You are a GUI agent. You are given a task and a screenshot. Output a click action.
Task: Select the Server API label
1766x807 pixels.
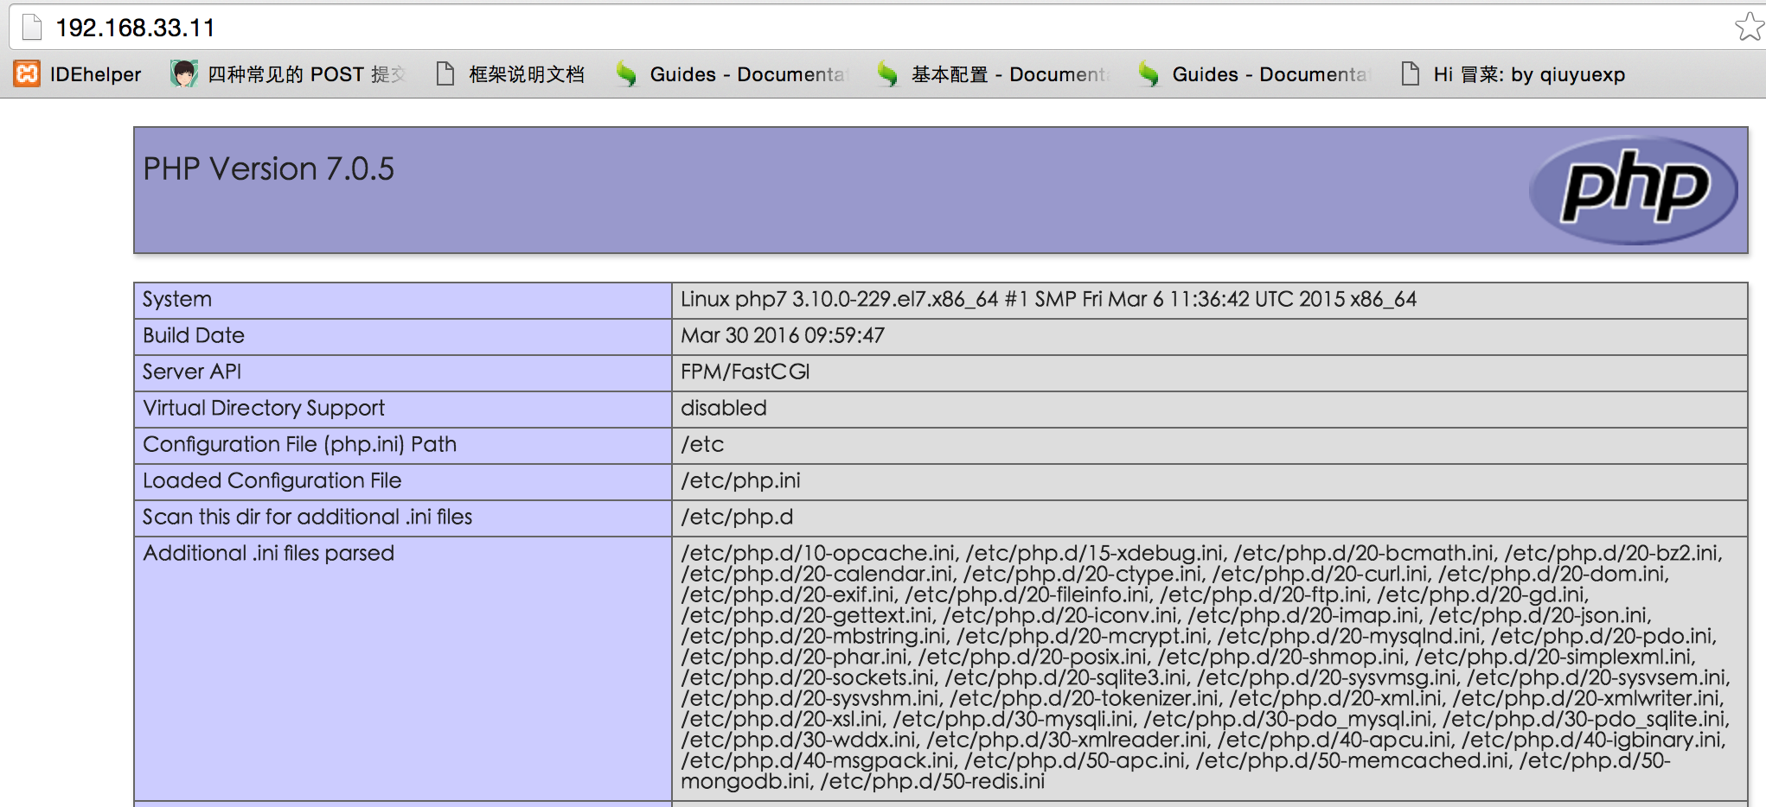click(x=192, y=372)
